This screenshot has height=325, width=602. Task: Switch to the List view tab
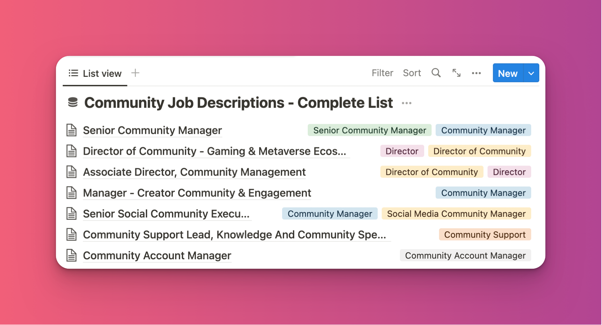(95, 73)
